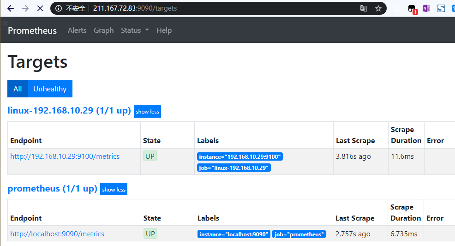Screen dimensions: 455x246
Task: View site security info icon
Action: click(x=59, y=8)
